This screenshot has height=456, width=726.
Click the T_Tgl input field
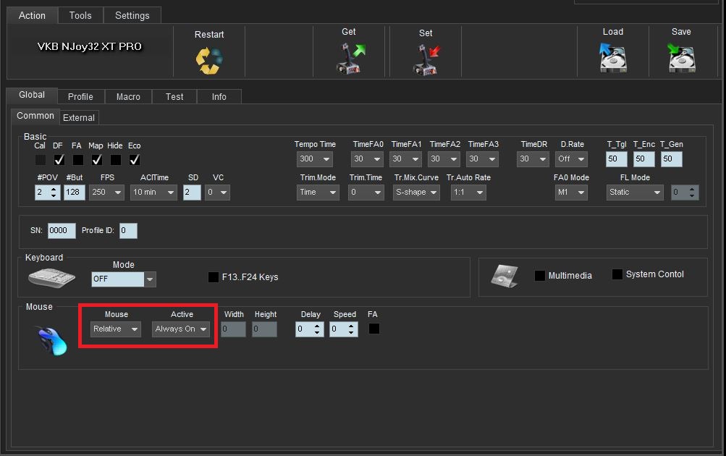coord(616,159)
